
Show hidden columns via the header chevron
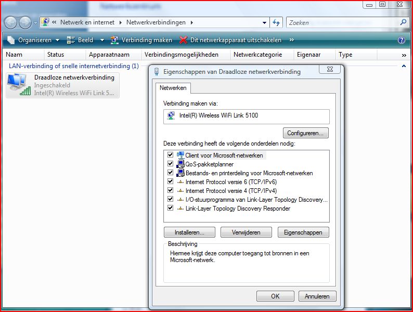click(x=404, y=55)
